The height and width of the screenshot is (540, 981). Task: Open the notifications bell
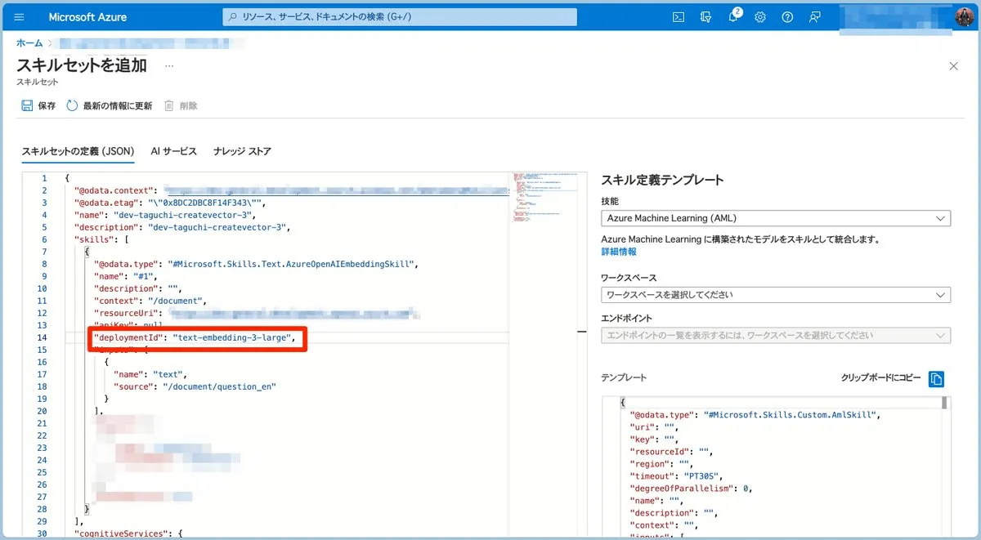(733, 17)
